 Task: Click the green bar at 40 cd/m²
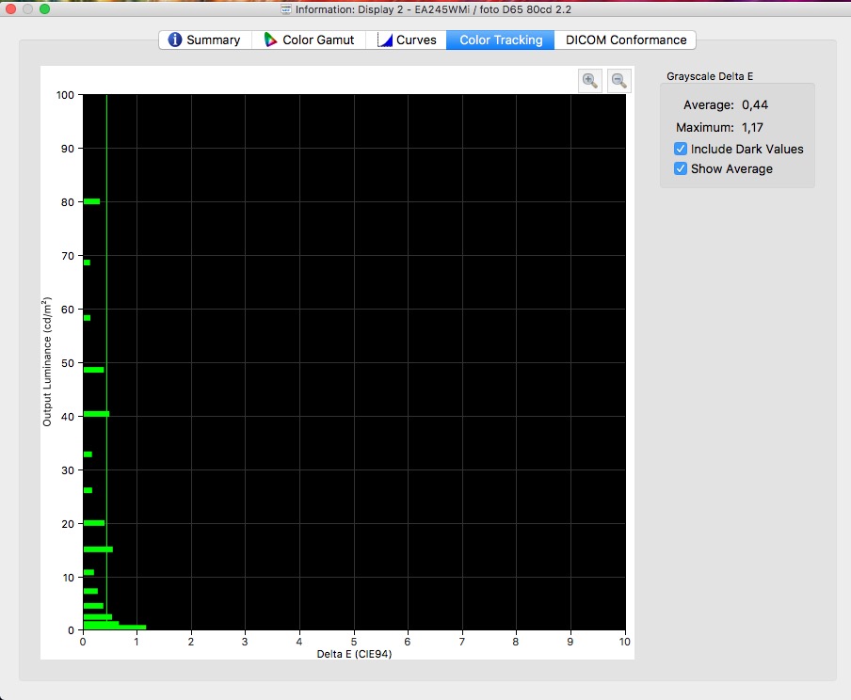tap(96, 414)
